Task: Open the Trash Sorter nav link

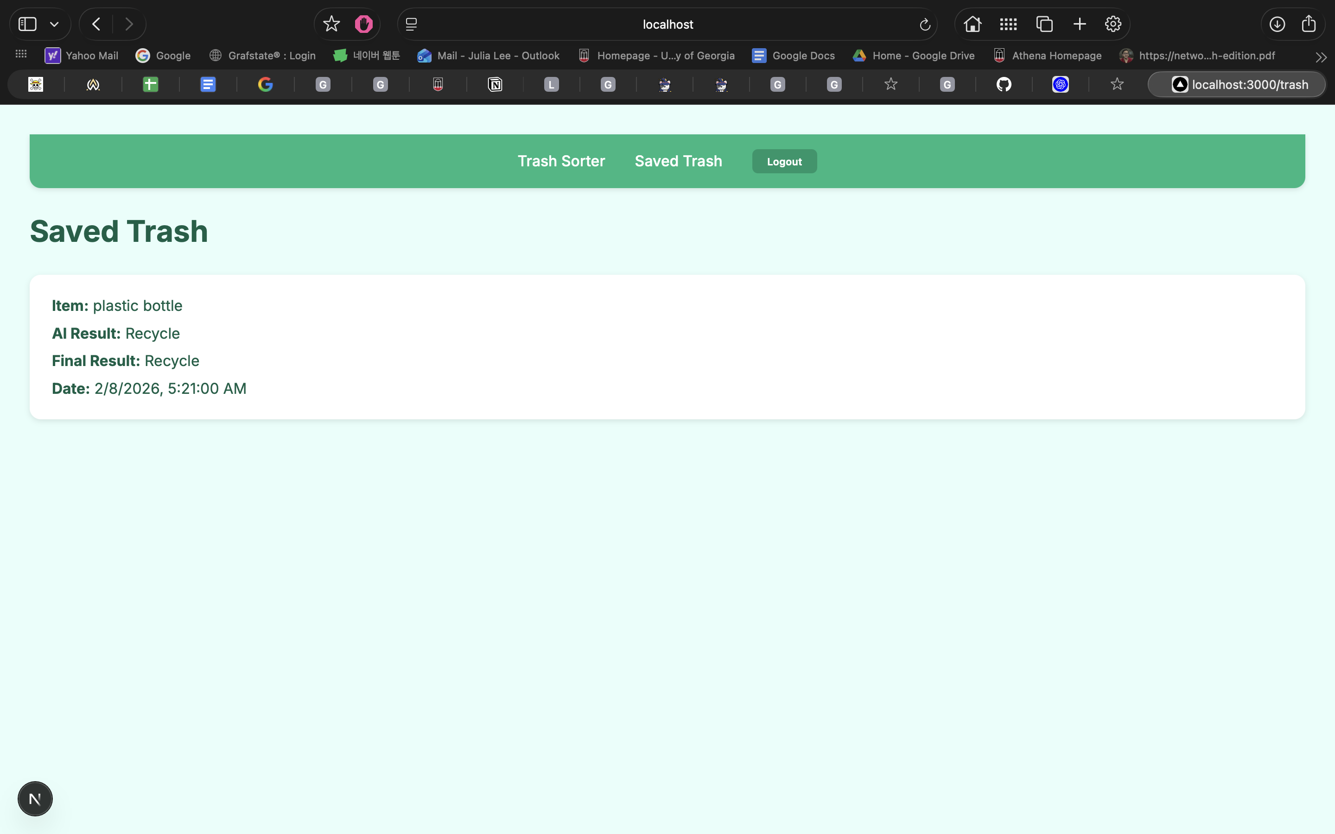Action: [x=561, y=161]
